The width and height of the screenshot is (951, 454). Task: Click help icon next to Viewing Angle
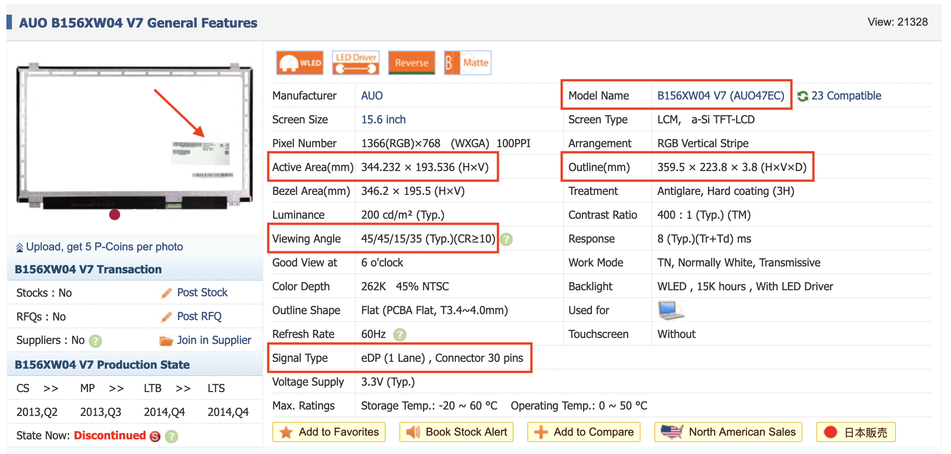coord(506,239)
